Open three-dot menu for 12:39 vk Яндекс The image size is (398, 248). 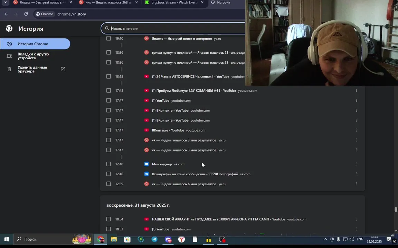[x=356, y=184]
